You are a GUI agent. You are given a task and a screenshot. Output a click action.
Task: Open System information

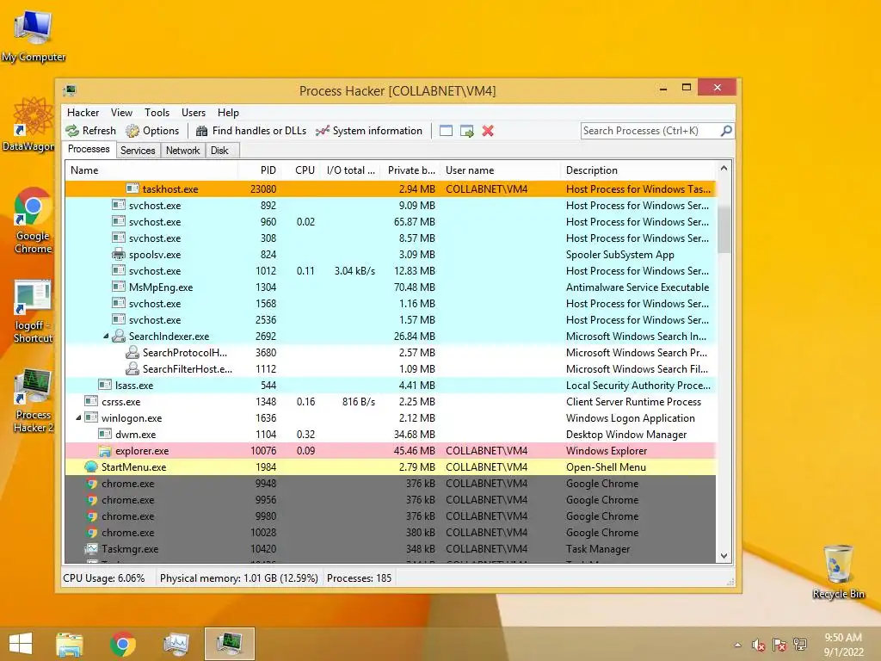(368, 131)
